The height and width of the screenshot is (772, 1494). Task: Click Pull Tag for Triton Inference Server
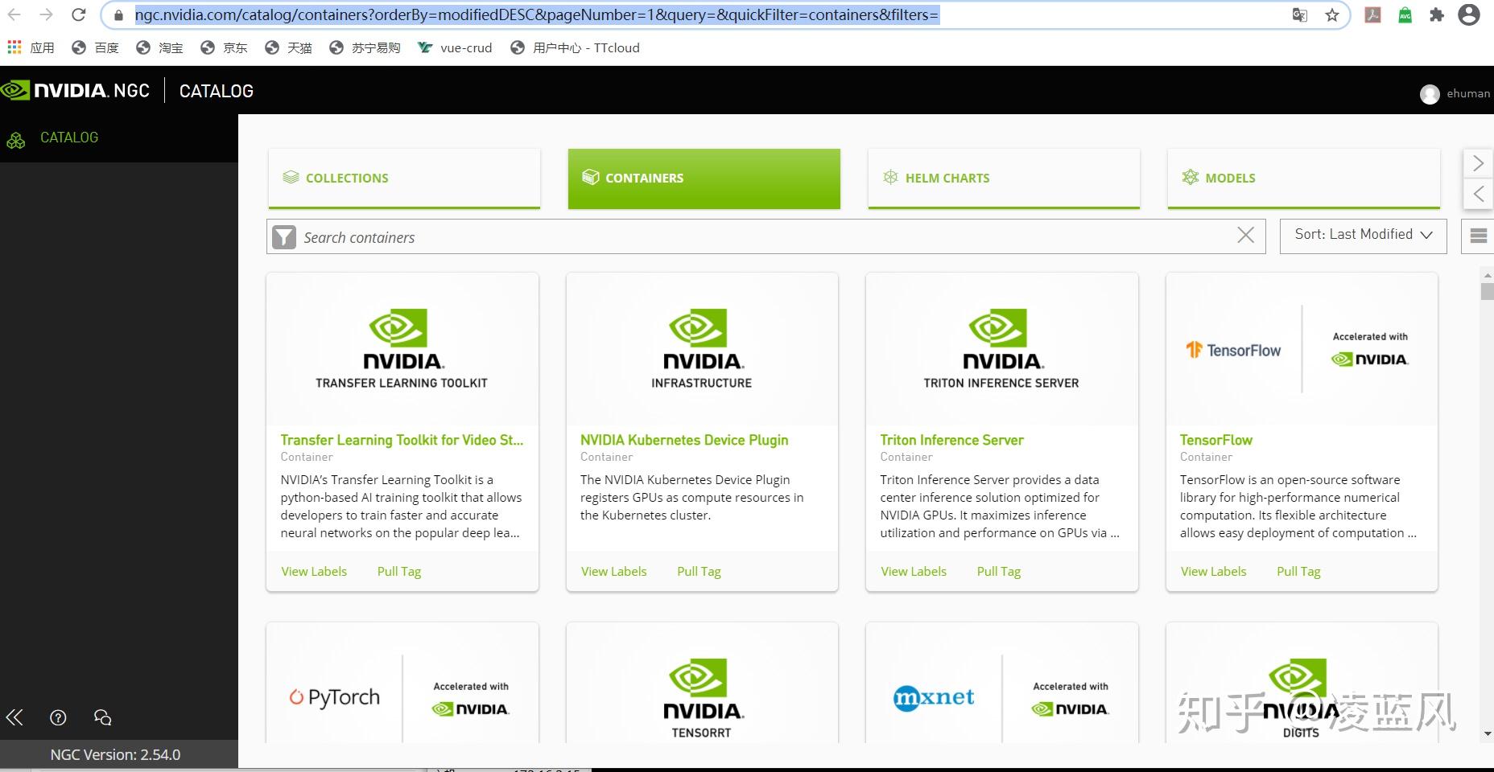tap(998, 571)
